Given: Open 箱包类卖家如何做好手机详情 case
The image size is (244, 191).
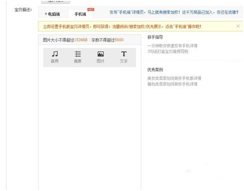Looking at the screenshot, I should point(172,84).
